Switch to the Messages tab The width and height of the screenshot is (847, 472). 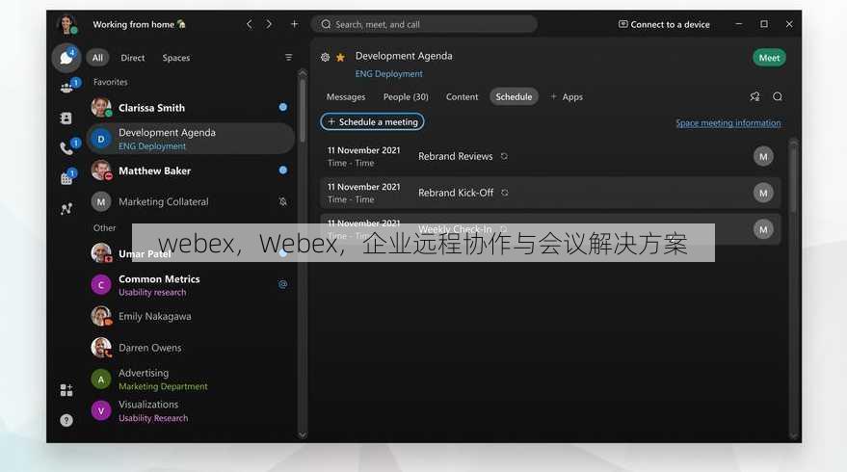[x=346, y=97]
